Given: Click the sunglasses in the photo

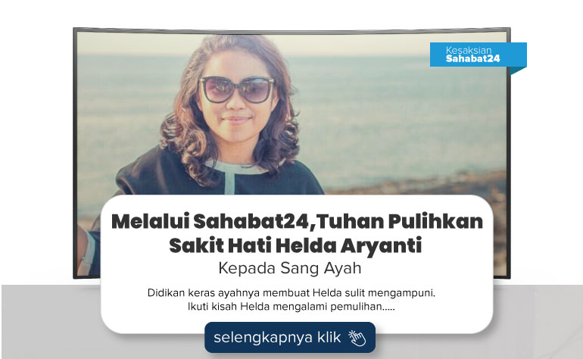Looking at the screenshot, I should coord(237,89).
